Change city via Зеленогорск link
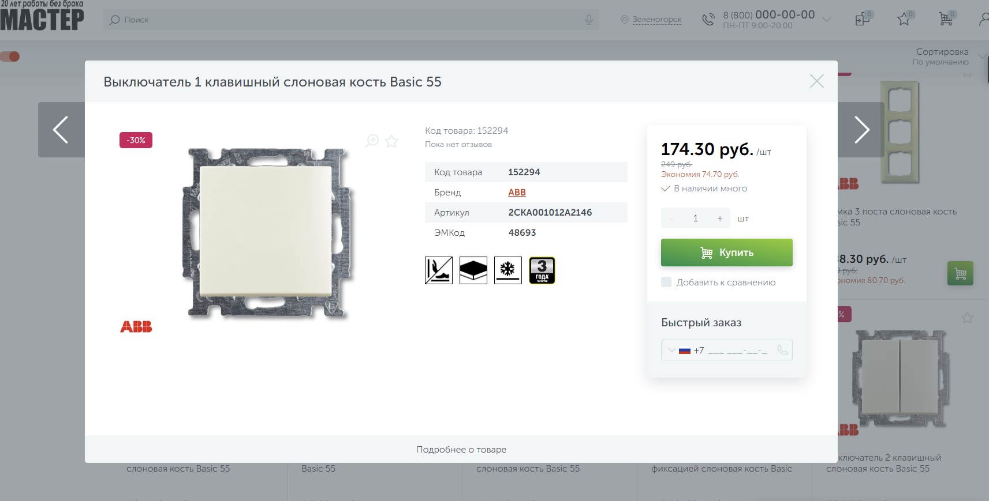The width and height of the screenshot is (989, 501). (x=657, y=20)
